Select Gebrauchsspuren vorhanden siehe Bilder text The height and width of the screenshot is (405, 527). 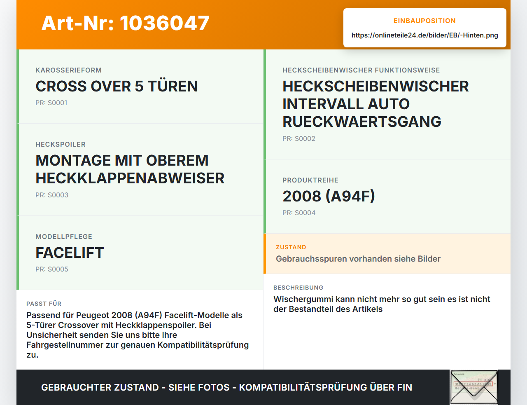[358, 259]
